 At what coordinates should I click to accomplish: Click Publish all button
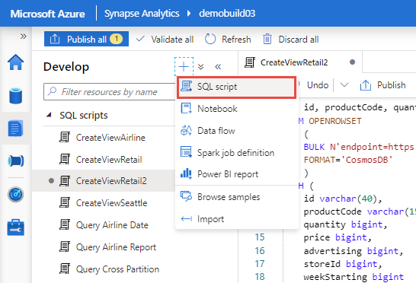tap(87, 40)
